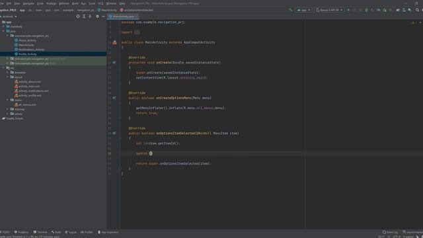Open the Event Log tool window
The width and height of the screenshot is (423, 238).
[x=390, y=232]
